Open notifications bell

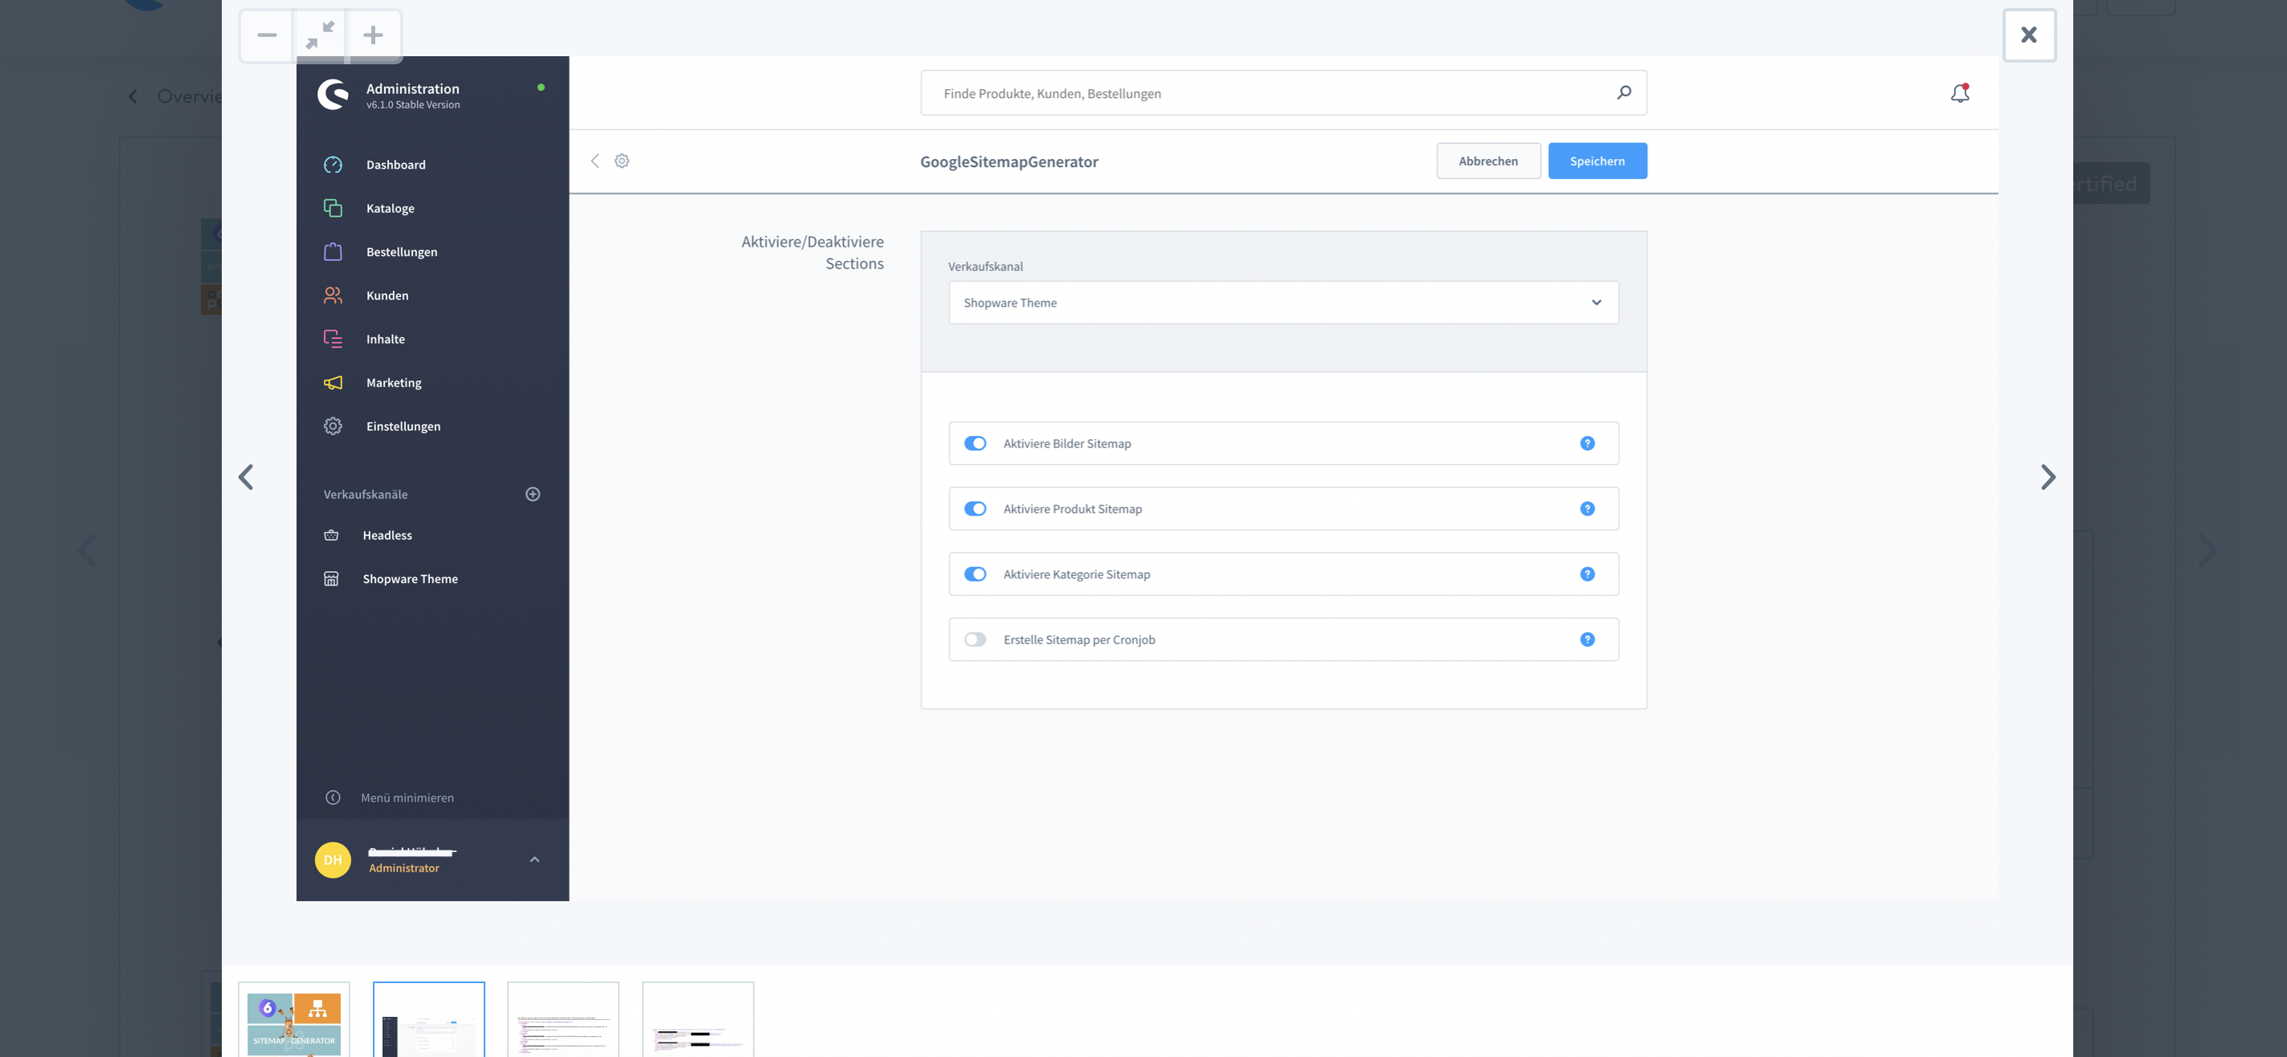(1960, 93)
